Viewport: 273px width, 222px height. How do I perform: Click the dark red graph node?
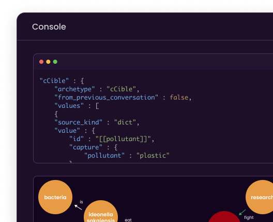[224, 217]
